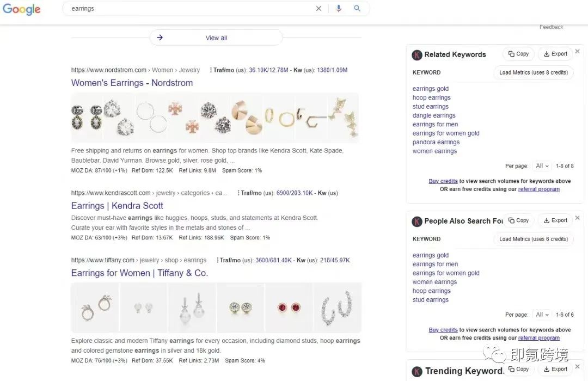The width and height of the screenshot is (588, 381).
Task: Select 'women earrings' in People Also Search For
Action: click(x=434, y=282)
